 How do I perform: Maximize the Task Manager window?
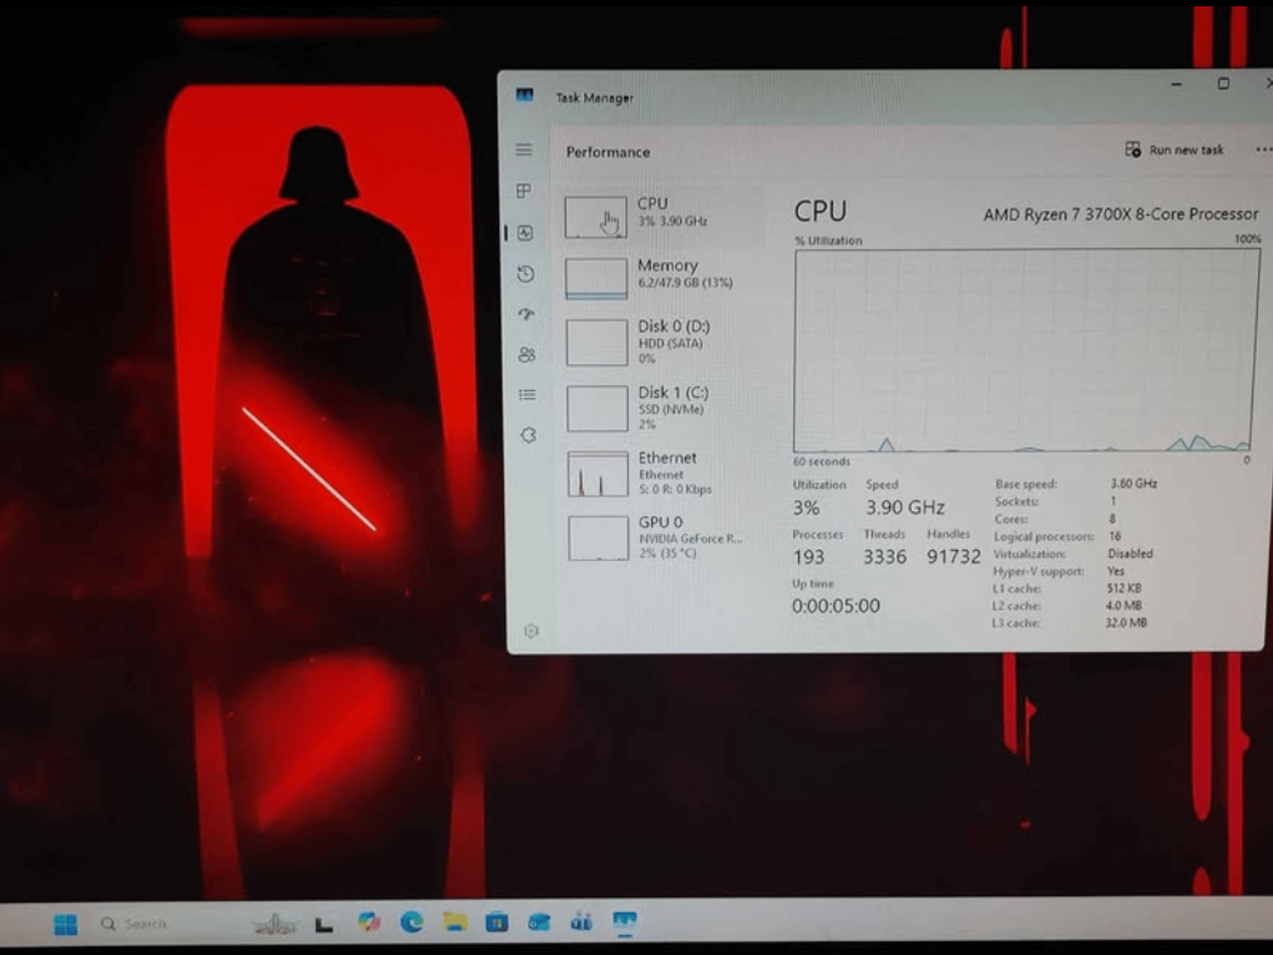pyautogui.click(x=1223, y=83)
